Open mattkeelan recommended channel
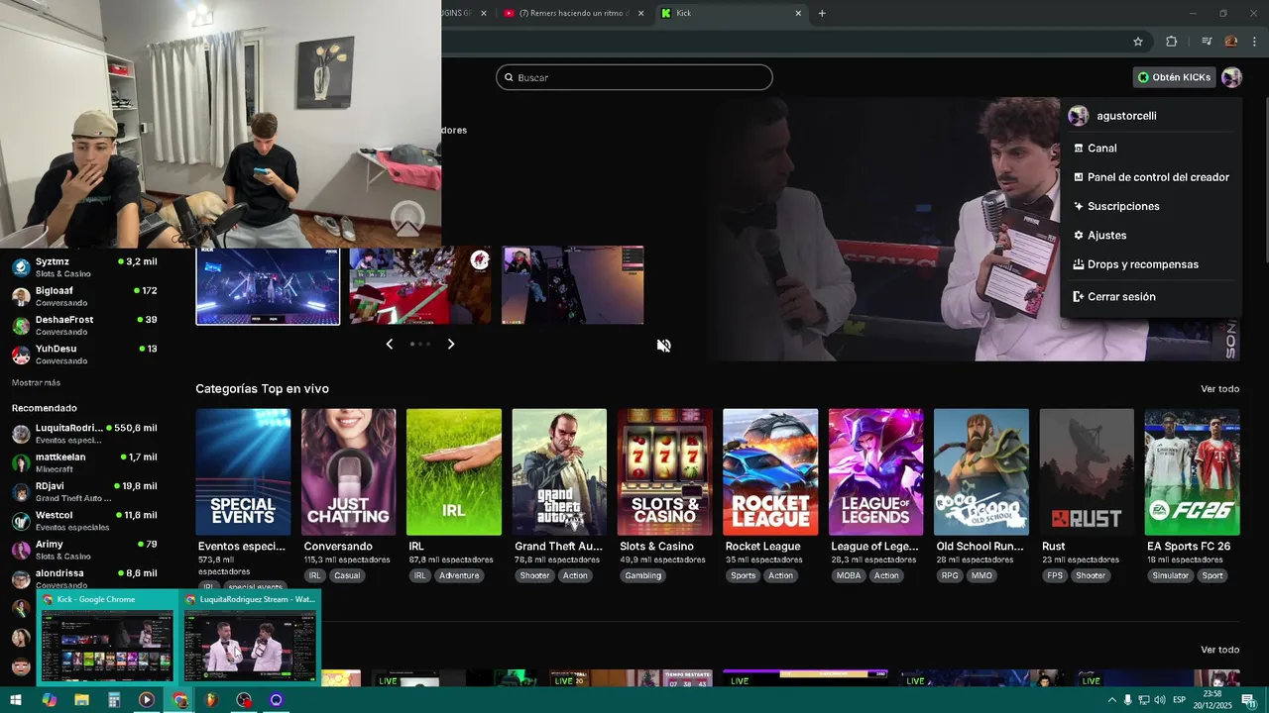 point(84,462)
